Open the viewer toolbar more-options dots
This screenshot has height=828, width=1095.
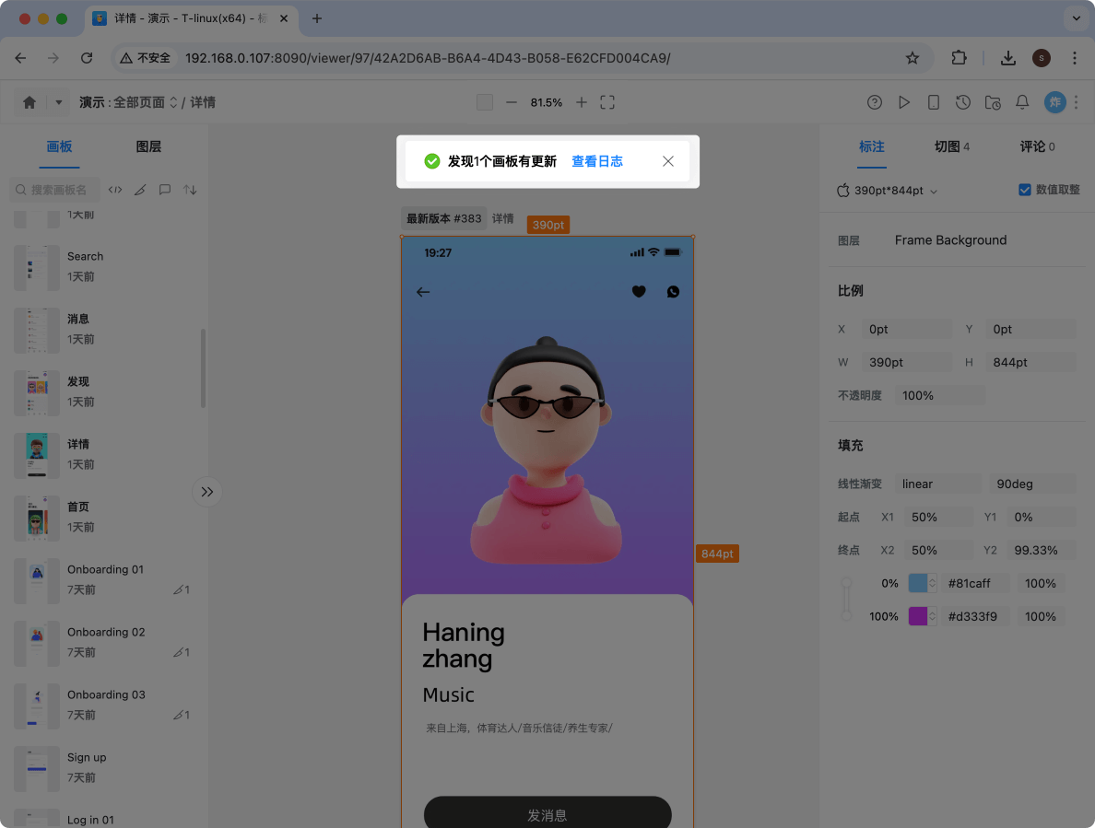pyautogui.click(x=1077, y=102)
